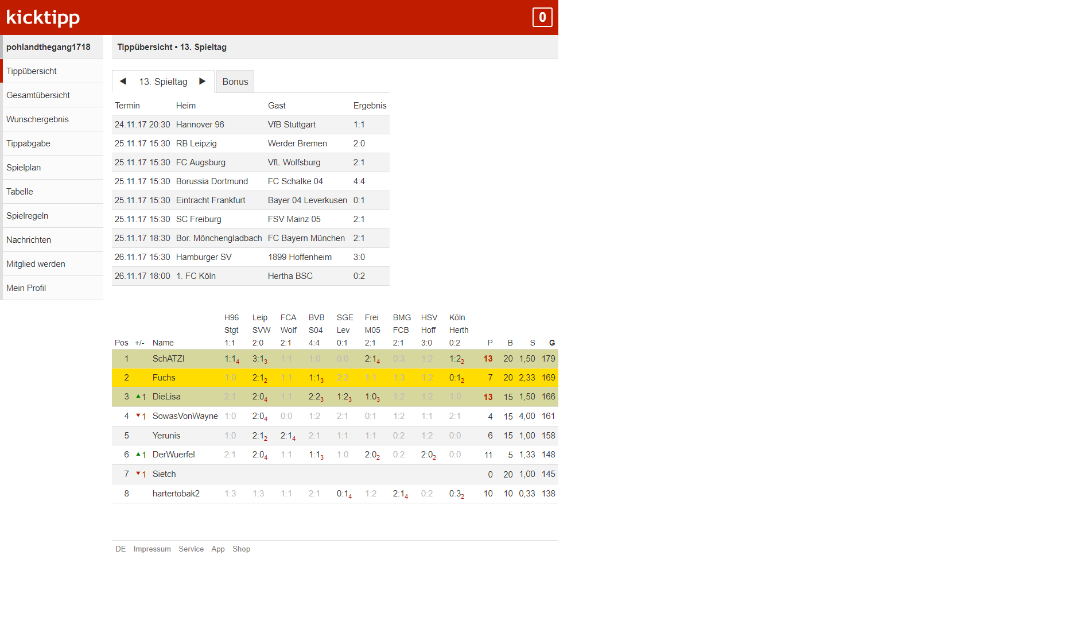The image size is (1092, 621).
Task: Open Wunschergebnis in the sidebar
Action: coord(37,119)
